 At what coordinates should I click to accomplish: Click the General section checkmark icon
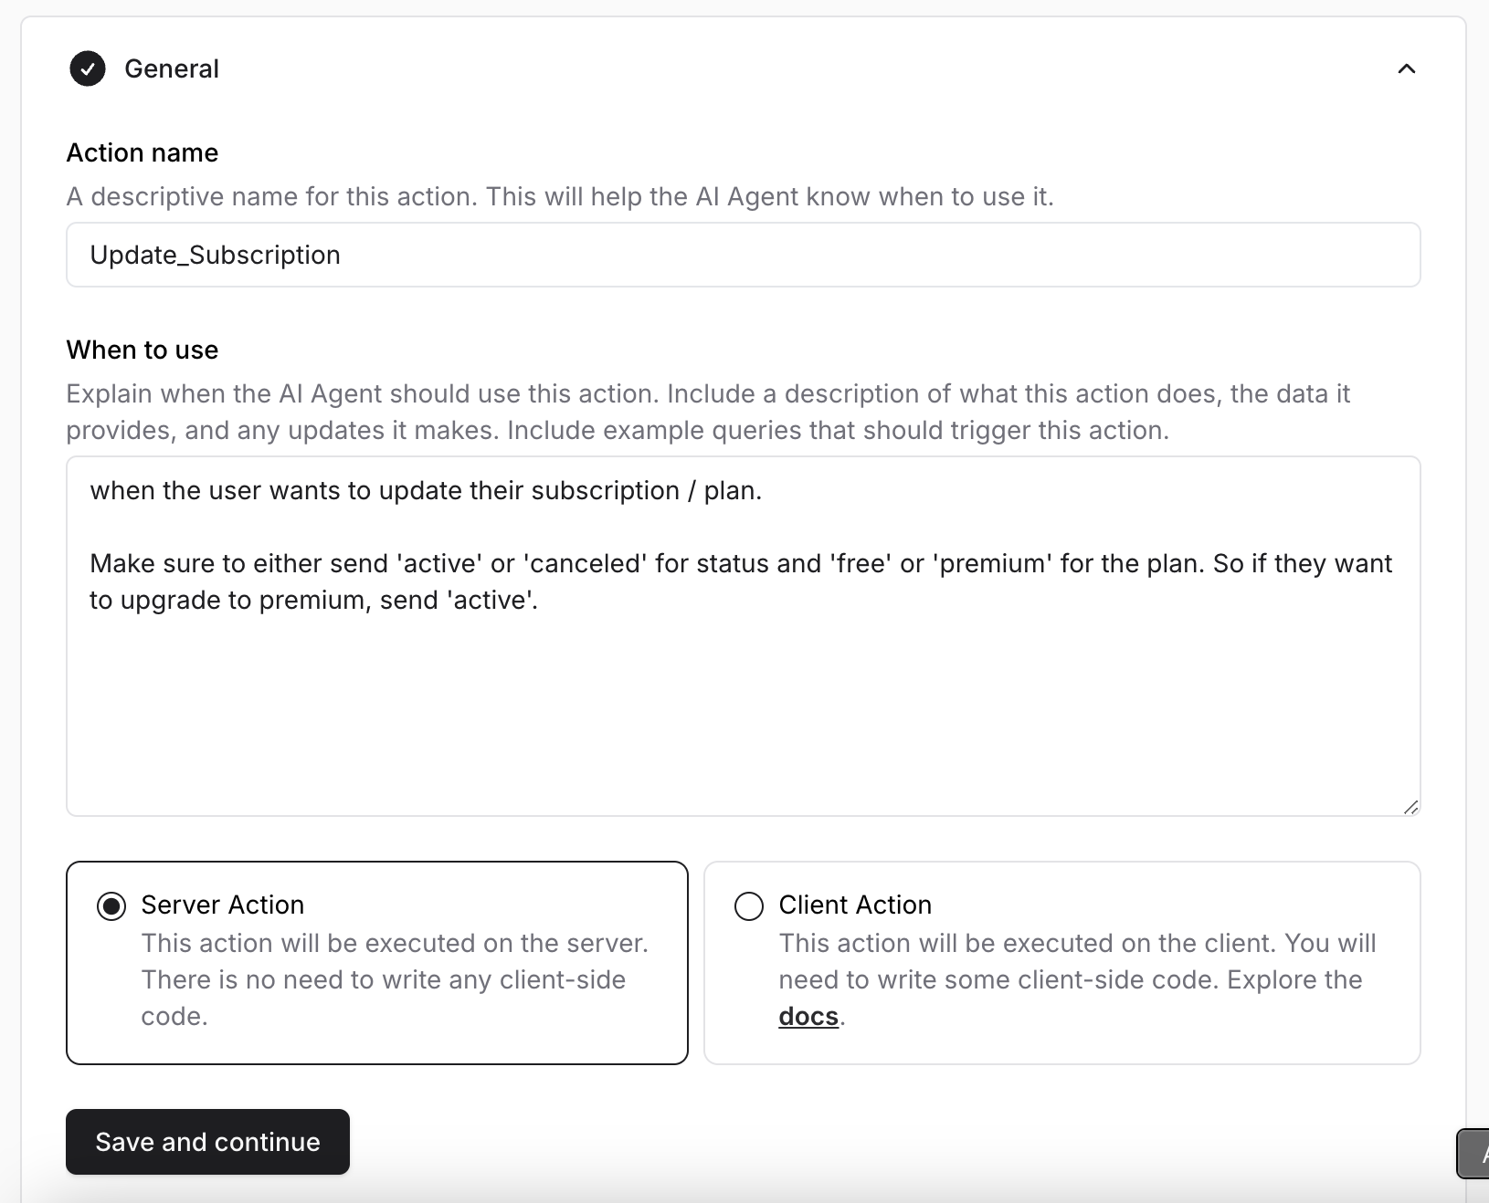[88, 68]
